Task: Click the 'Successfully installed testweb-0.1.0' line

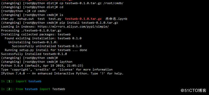Action: (x=34, y=54)
